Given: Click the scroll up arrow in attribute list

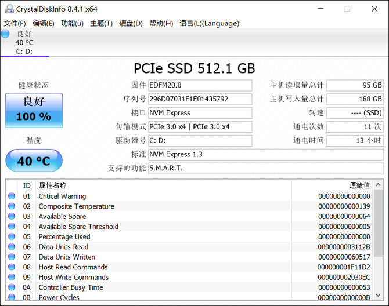Looking at the screenshot, I should pyautogui.click(x=378, y=185).
